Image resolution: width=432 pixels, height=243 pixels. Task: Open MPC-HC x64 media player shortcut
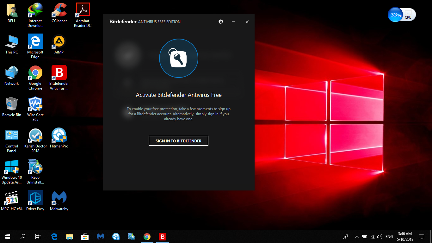[12, 201]
